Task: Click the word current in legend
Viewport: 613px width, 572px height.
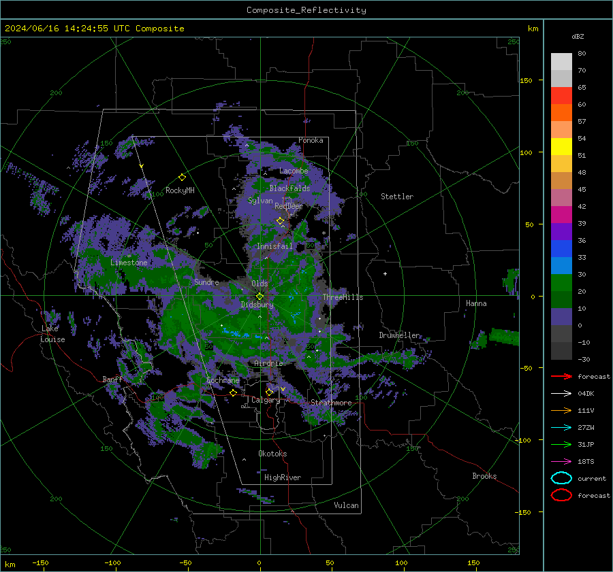Action: pyautogui.click(x=592, y=478)
